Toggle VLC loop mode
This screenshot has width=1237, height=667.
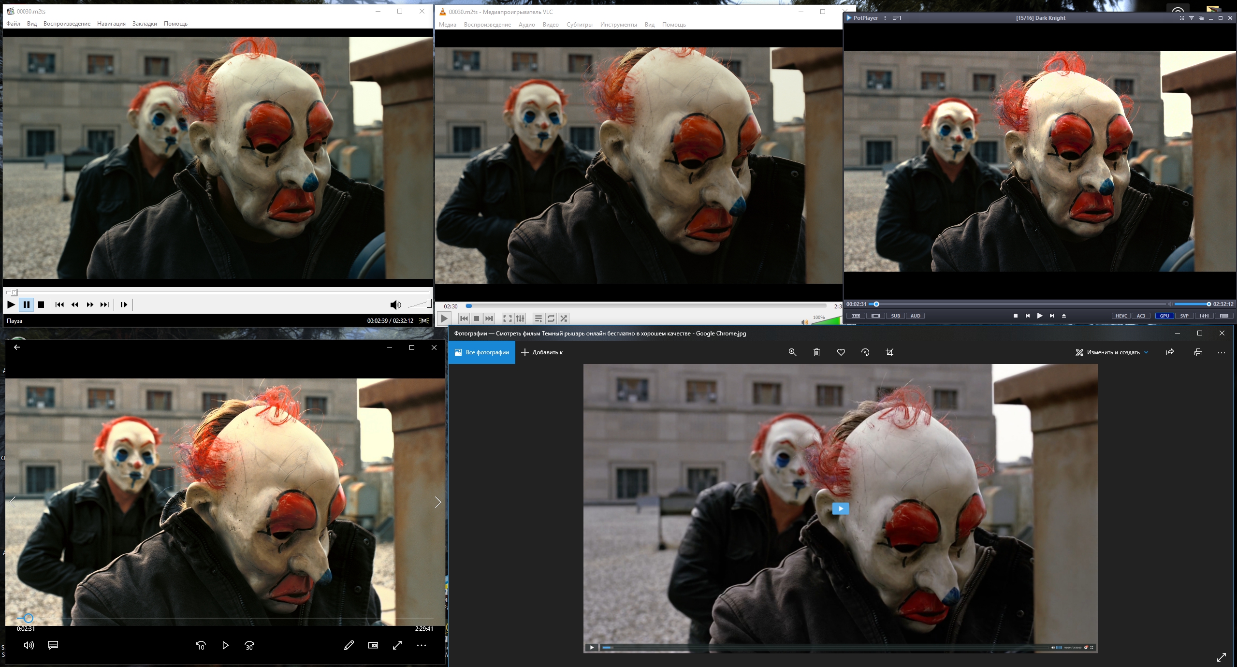click(x=551, y=319)
